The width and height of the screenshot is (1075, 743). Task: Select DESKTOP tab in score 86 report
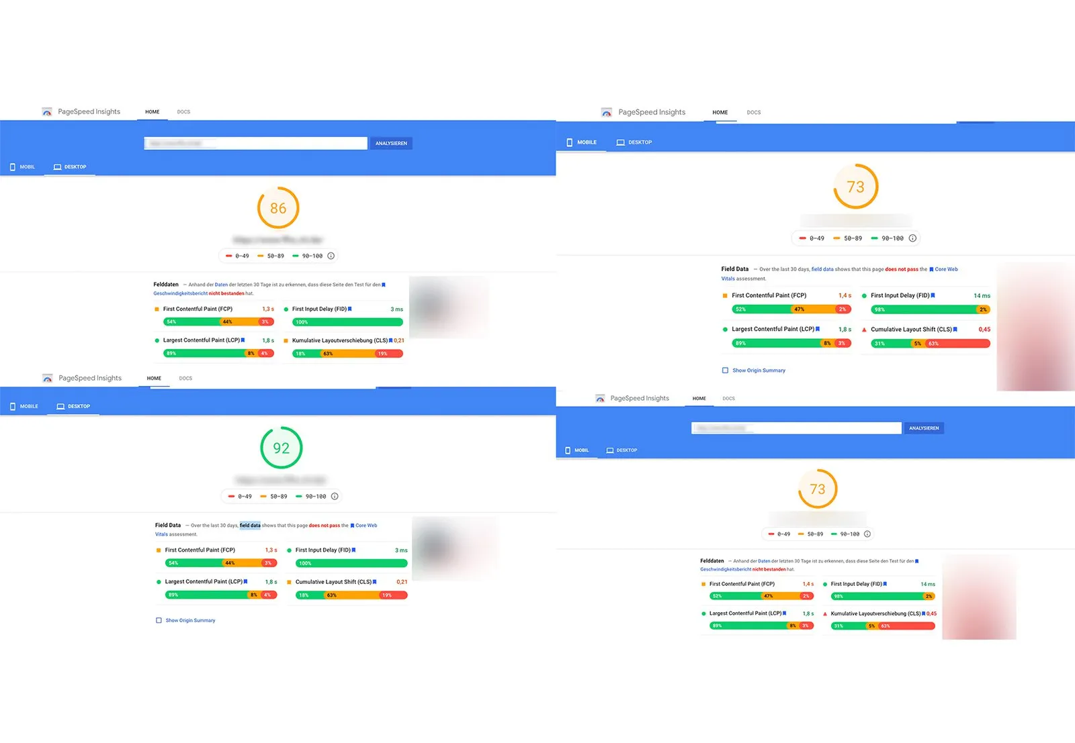[x=70, y=166]
